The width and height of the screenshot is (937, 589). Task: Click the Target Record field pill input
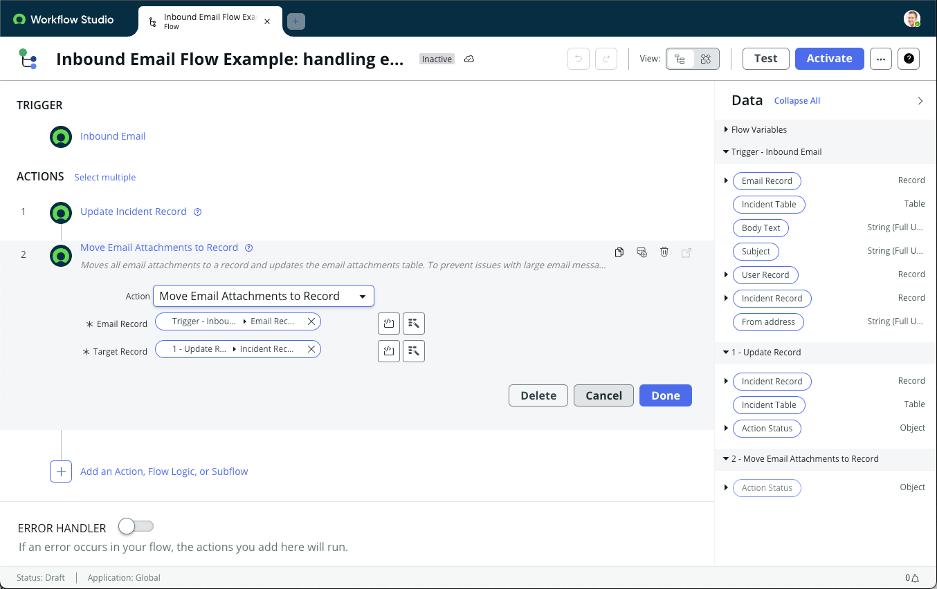pyautogui.click(x=238, y=349)
